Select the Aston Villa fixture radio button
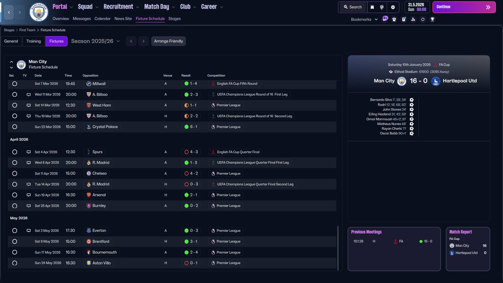This screenshot has height=283, width=503. pyautogui.click(x=15, y=263)
